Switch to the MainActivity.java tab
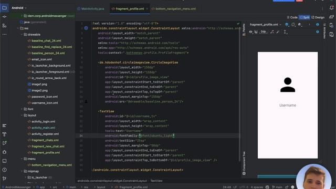 pyautogui.click(x=91, y=9)
